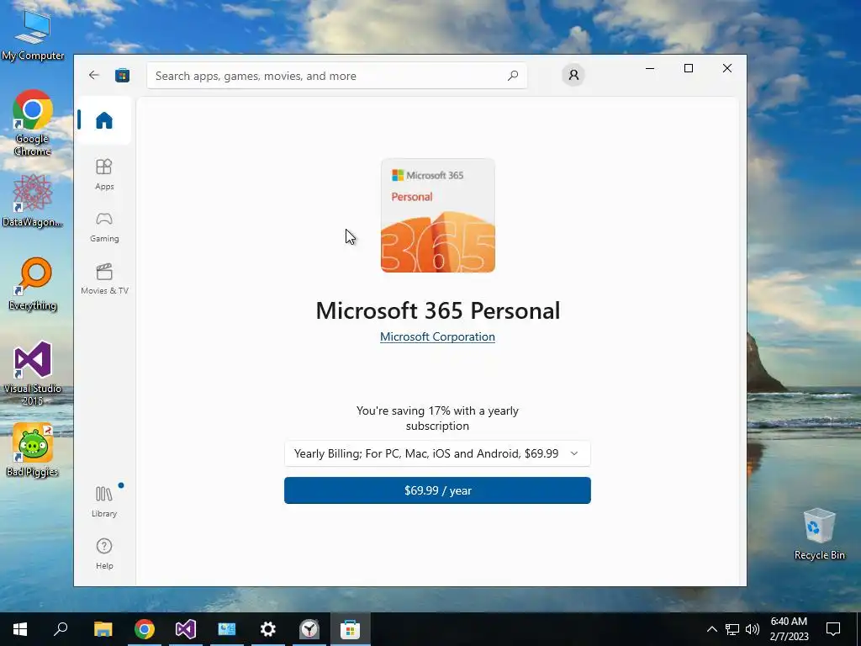Open the My Computer desktop icon
This screenshot has width=861, height=646.
33,34
